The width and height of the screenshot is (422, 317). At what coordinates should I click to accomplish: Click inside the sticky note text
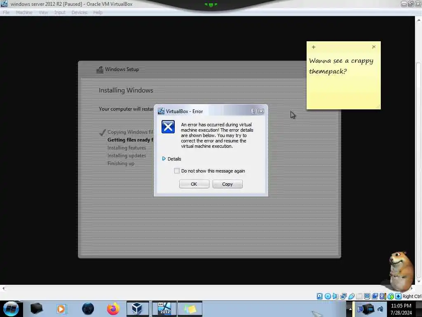[341, 66]
